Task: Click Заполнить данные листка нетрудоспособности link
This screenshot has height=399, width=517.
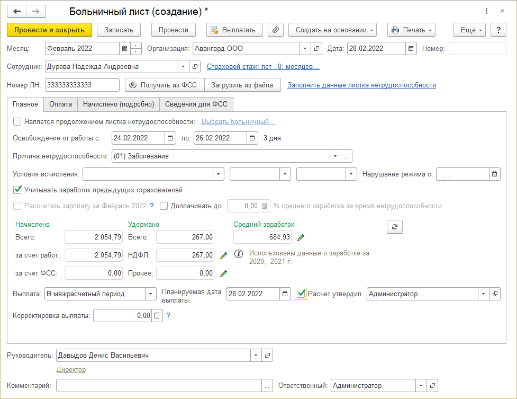Action: [x=361, y=85]
